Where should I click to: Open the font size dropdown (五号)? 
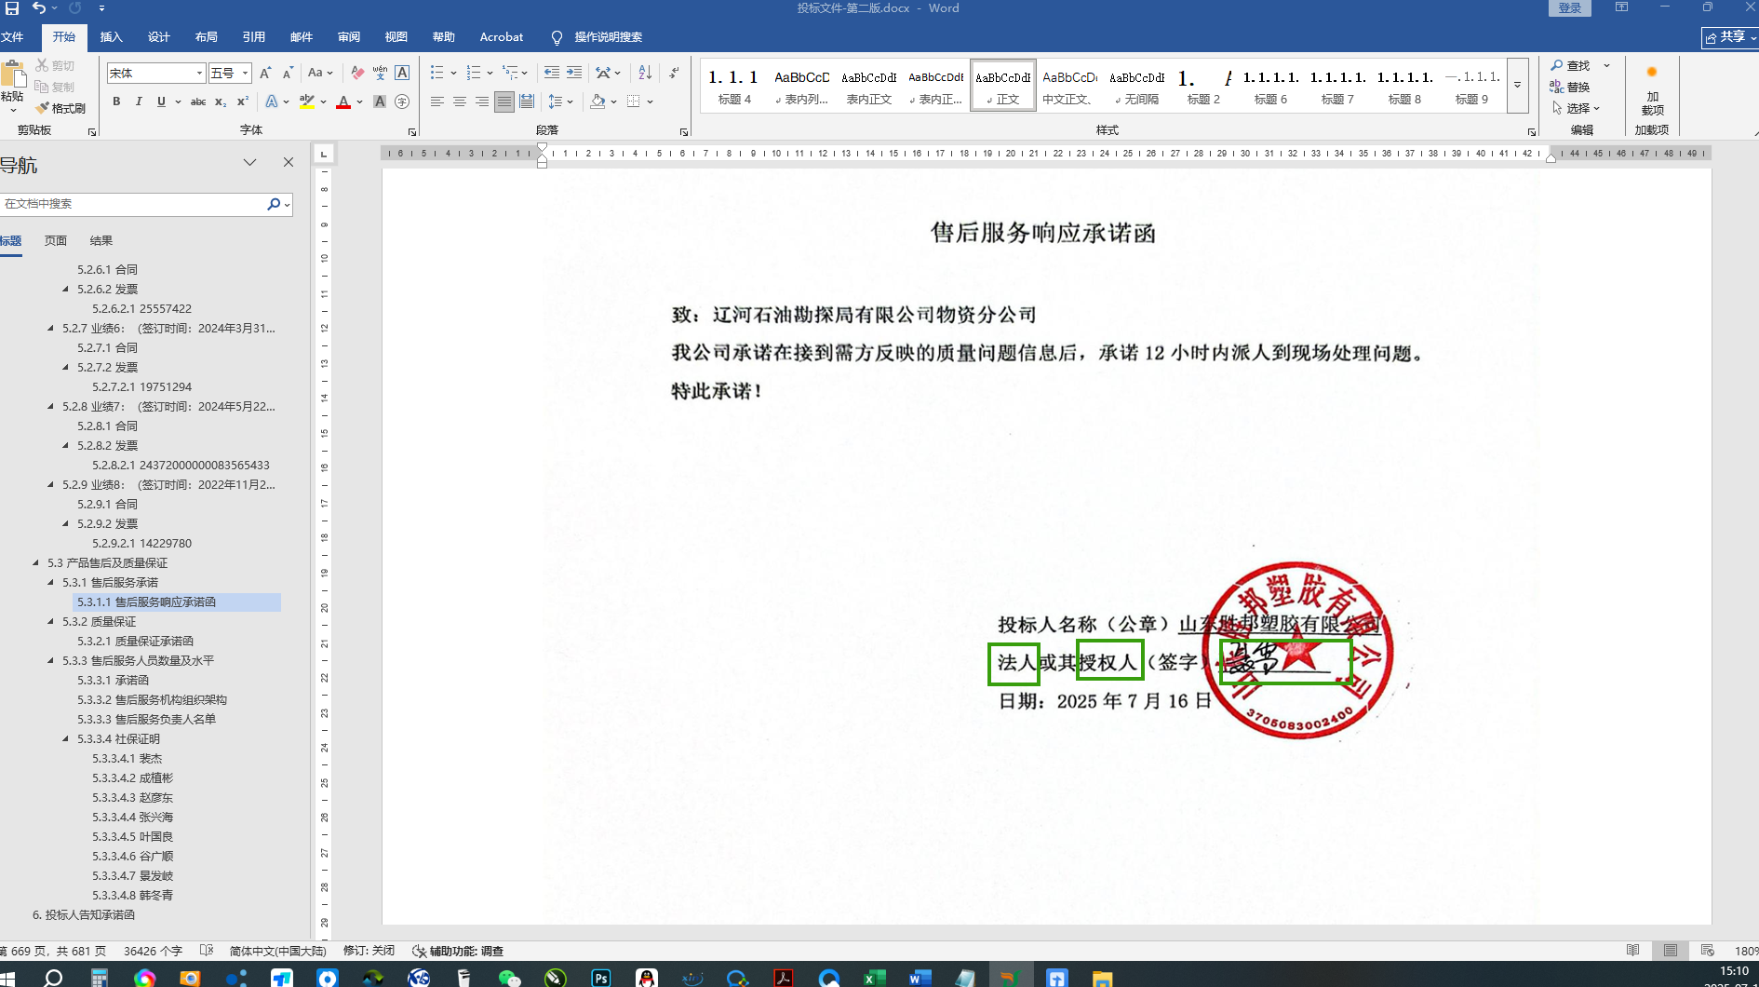click(246, 73)
